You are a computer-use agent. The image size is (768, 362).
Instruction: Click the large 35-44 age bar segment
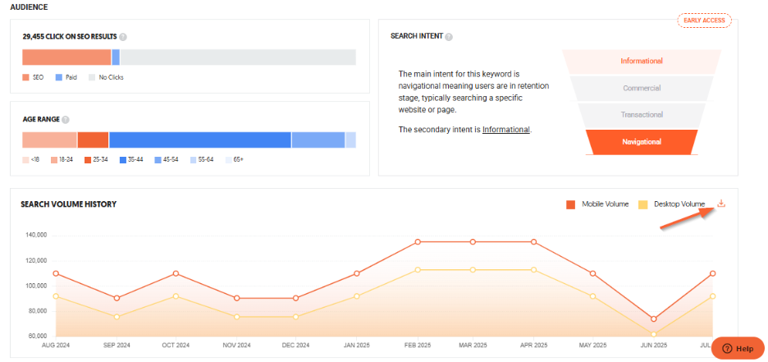pyautogui.click(x=200, y=140)
